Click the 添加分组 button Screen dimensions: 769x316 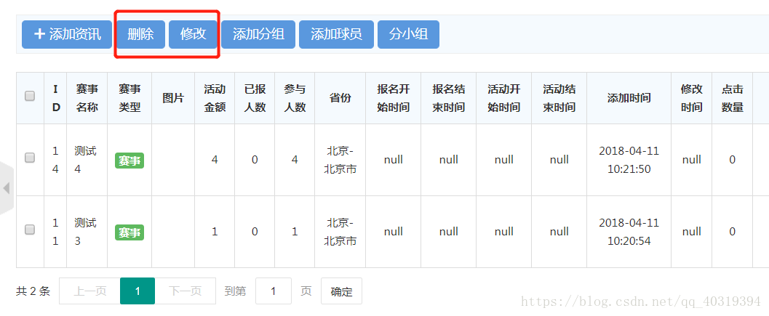tap(258, 34)
